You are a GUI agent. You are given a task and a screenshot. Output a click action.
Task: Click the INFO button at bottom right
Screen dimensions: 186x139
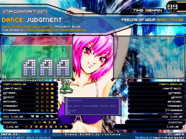point(179,134)
